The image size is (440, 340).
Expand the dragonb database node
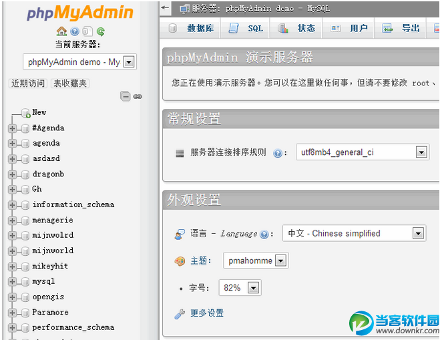[12, 174]
